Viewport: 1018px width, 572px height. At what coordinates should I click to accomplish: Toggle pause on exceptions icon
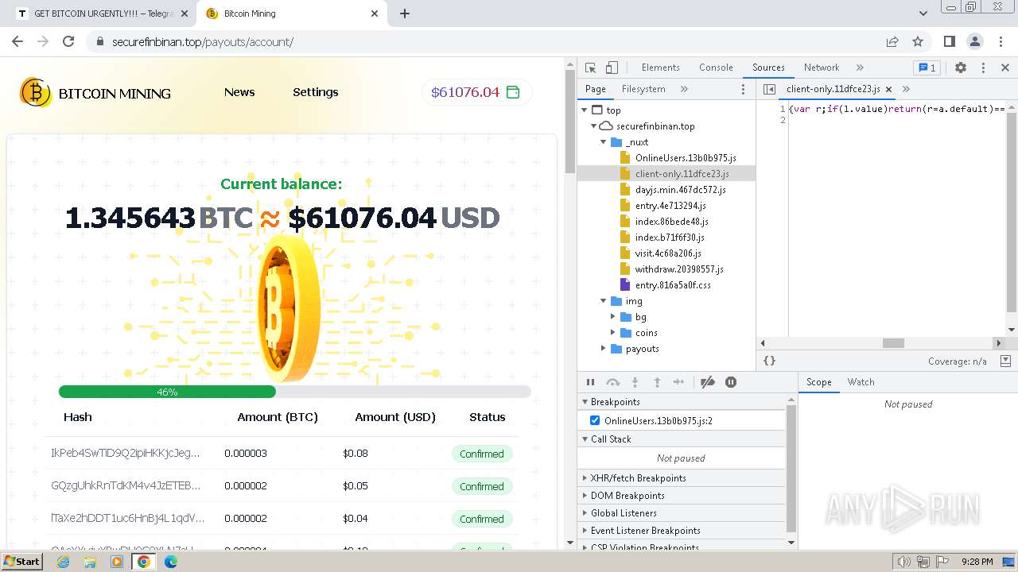pos(731,382)
